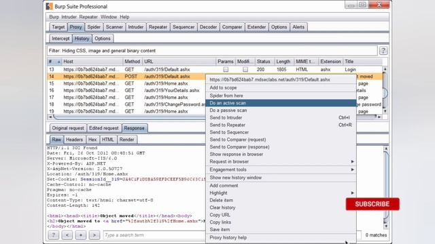The height and width of the screenshot is (244, 435).
Task: Choose Save item
Action: click(x=281, y=230)
